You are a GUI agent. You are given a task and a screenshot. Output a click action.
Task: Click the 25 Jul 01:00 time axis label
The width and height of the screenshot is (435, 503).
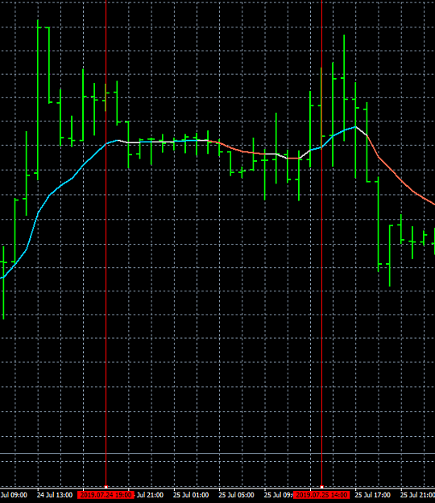click(x=191, y=495)
